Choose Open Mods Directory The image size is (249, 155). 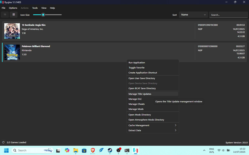pyautogui.click(x=153, y=115)
